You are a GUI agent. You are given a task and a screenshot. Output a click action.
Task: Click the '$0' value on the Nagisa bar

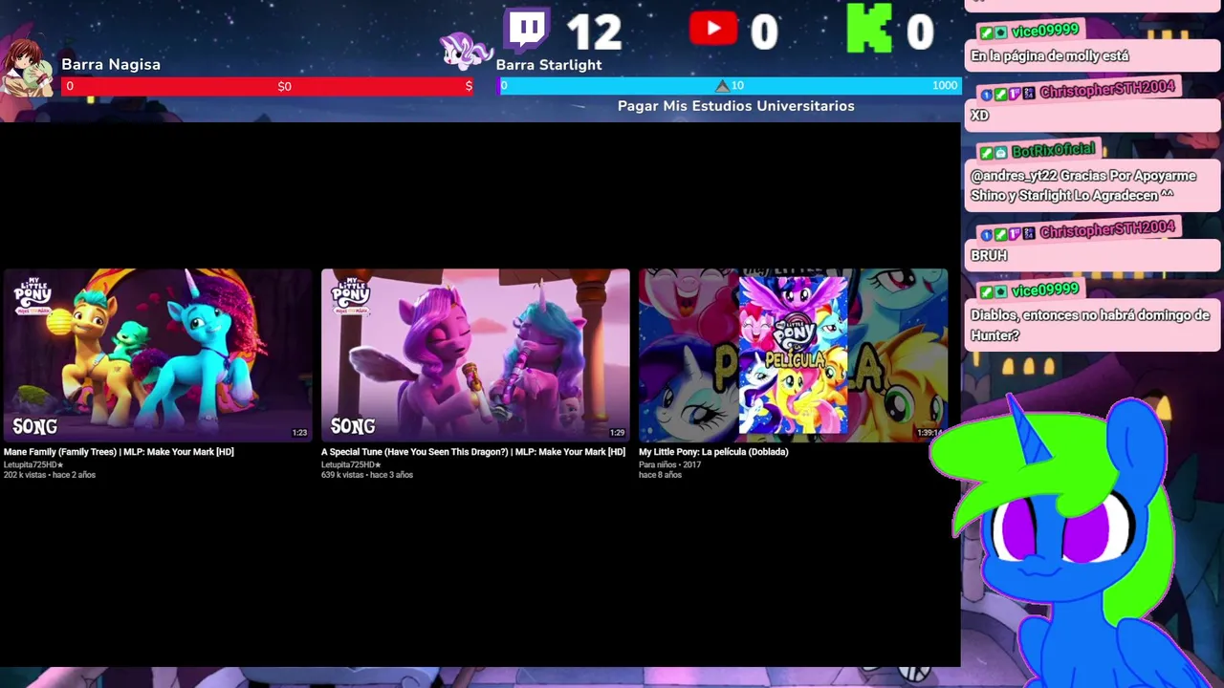284,87
